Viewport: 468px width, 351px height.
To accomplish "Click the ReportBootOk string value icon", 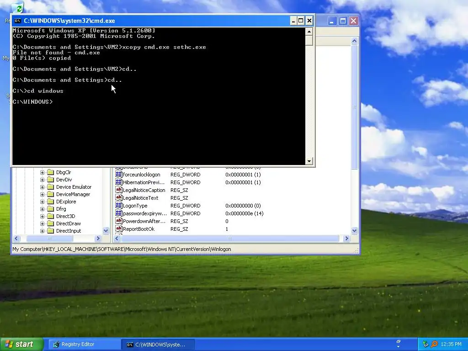I will 118,229.
